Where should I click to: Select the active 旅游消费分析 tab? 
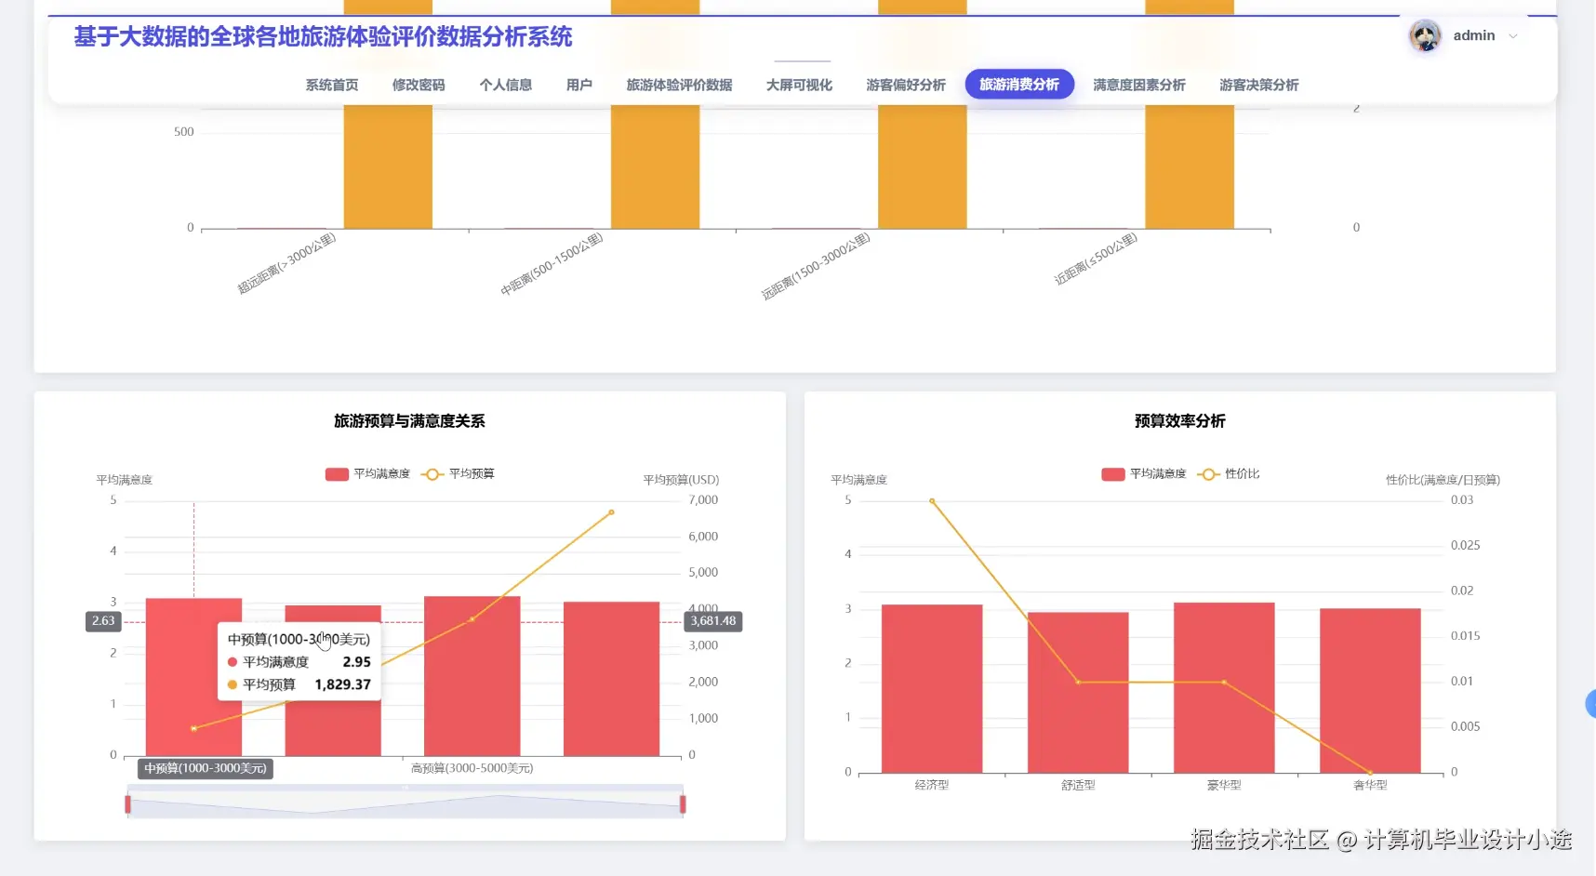(1019, 84)
